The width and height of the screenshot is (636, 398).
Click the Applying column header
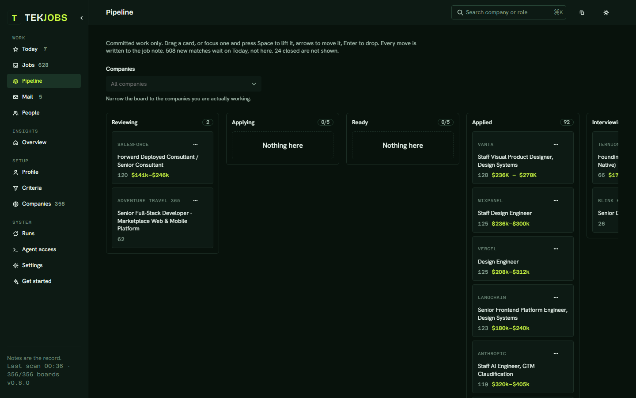coord(243,122)
